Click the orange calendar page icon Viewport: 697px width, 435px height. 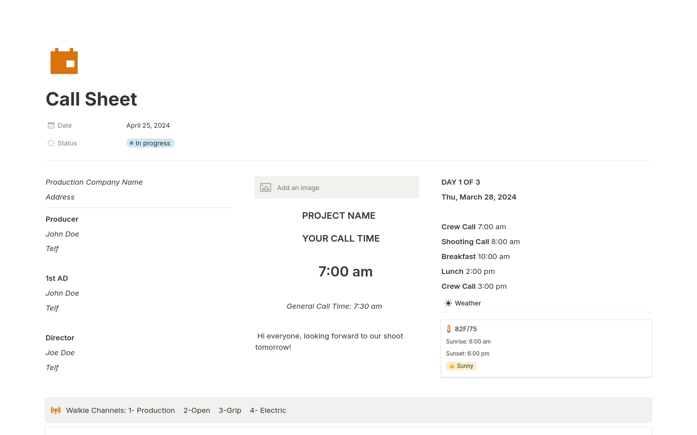point(64,61)
